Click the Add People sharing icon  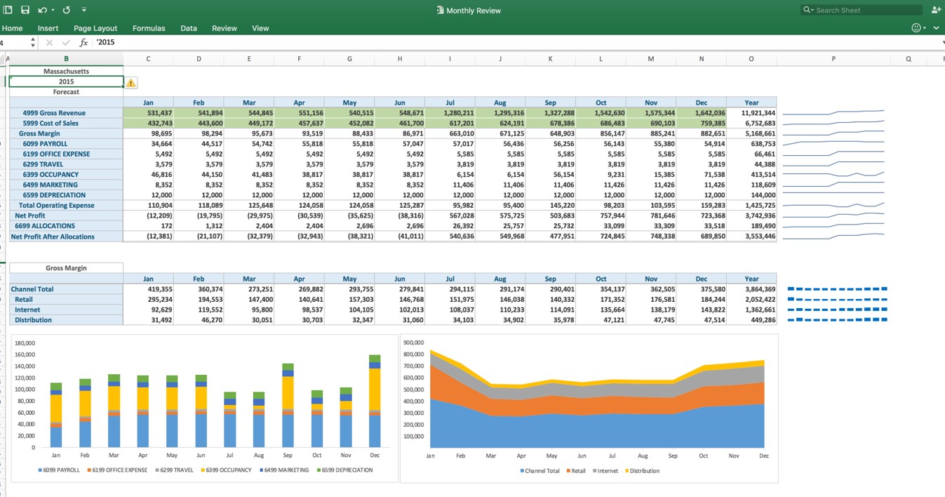(936, 10)
